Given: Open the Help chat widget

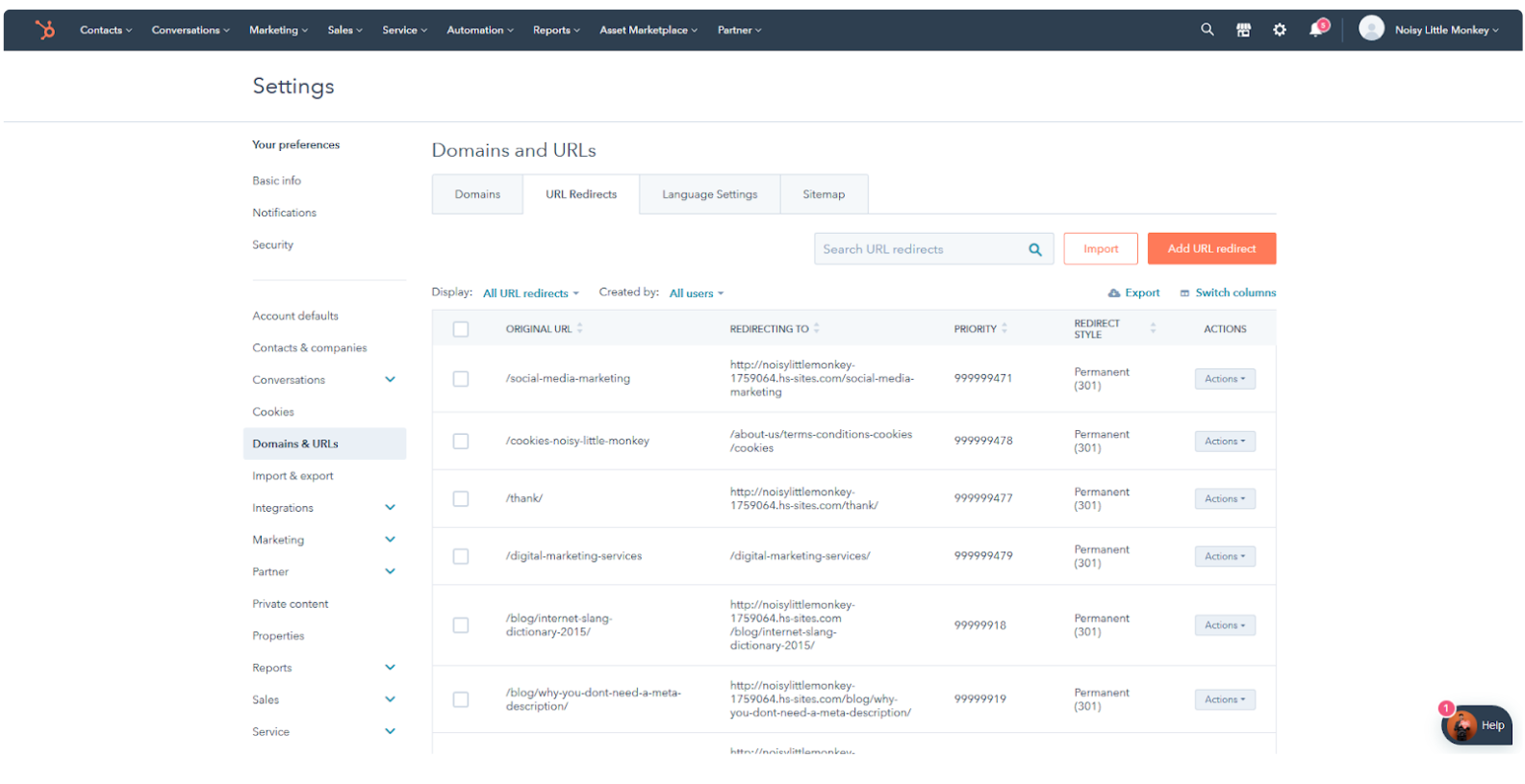Looking at the screenshot, I should 1477,725.
